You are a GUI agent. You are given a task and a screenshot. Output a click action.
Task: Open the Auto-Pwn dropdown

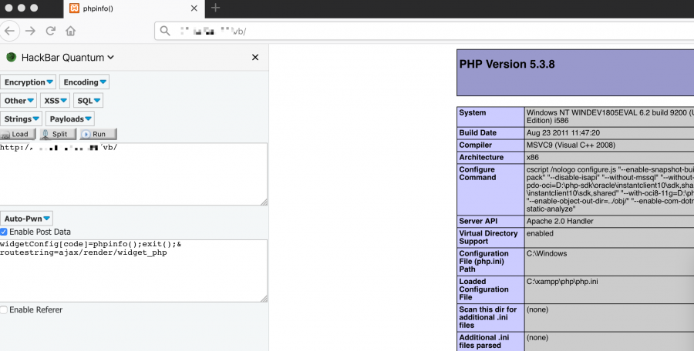pos(26,219)
